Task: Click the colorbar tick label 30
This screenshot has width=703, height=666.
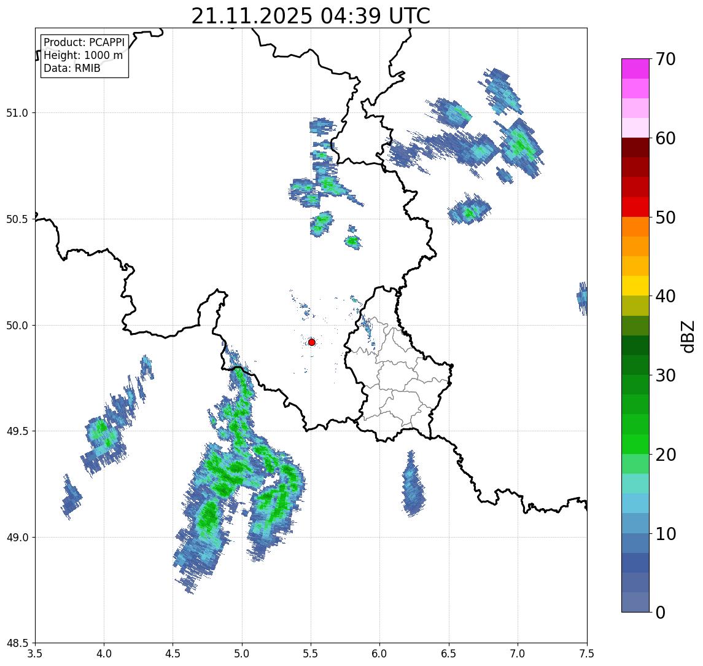Action: [666, 375]
